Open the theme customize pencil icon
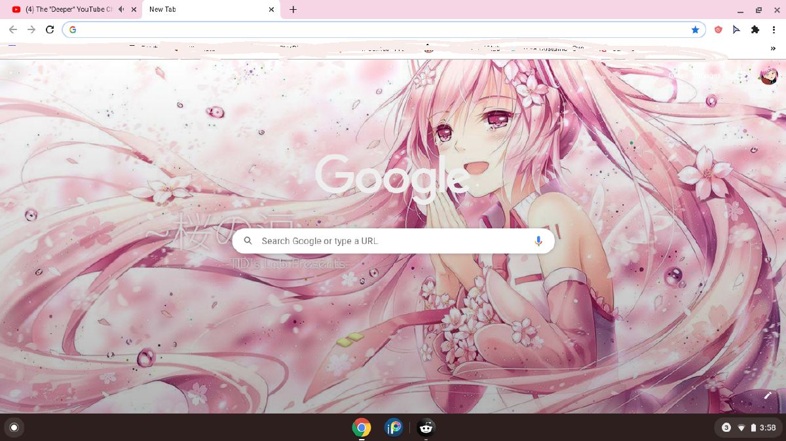 click(x=768, y=395)
